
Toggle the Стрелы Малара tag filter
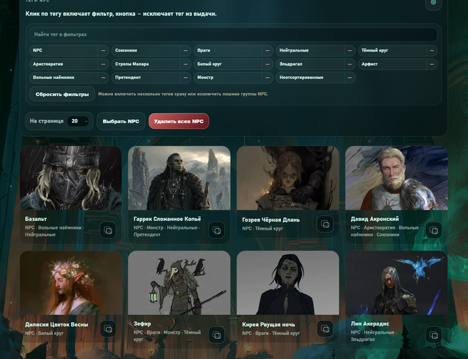coord(146,64)
